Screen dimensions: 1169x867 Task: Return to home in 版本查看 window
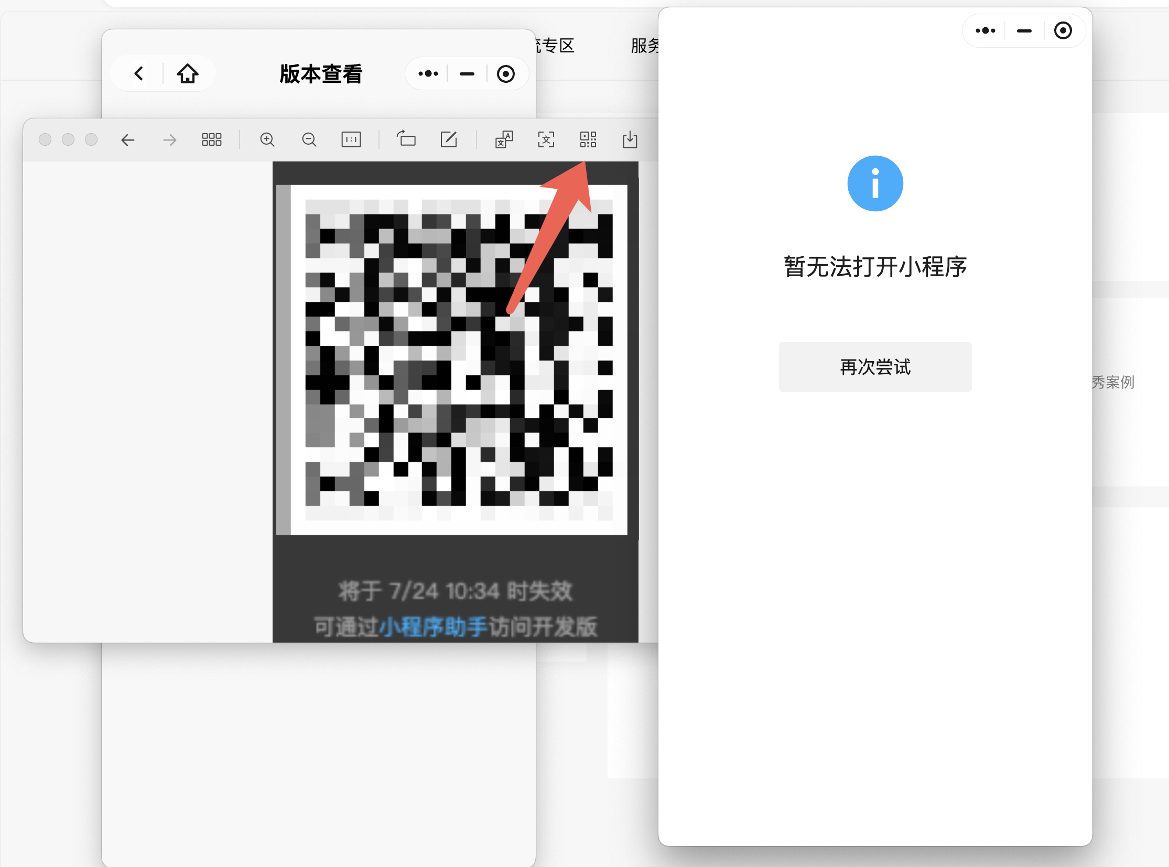click(187, 73)
